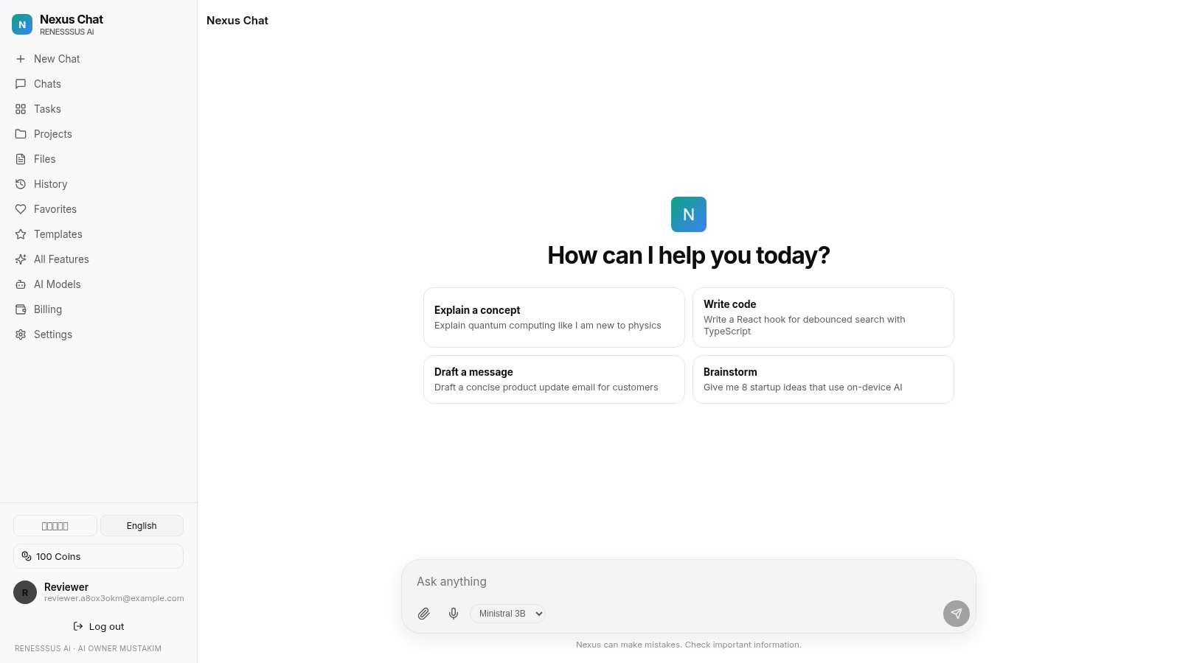This screenshot has height=663, width=1180.
Task: Pick the Draft a message suggestion card
Action: [x=554, y=379]
